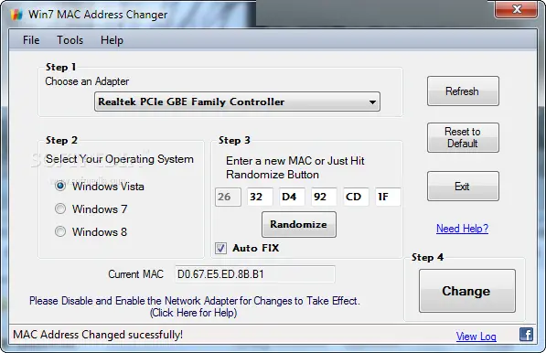Open the Facebook icon in status bar
This screenshot has width=546, height=353.
[526, 335]
